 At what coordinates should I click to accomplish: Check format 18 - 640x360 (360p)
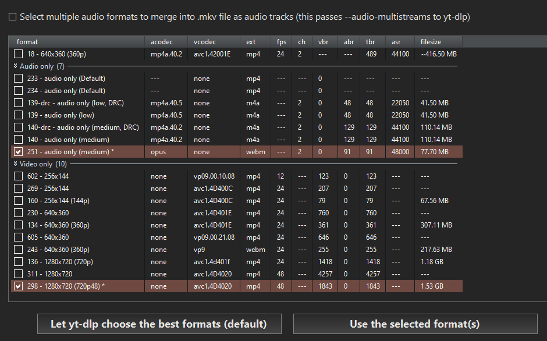(x=18, y=54)
